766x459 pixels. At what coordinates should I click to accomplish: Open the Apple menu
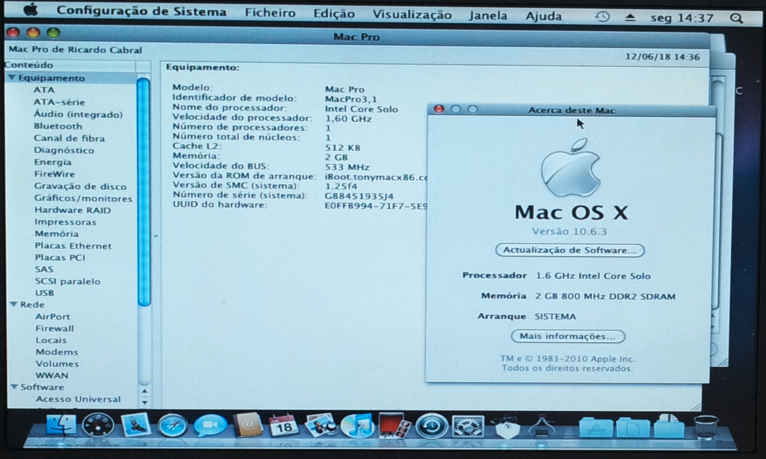pyautogui.click(x=31, y=10)
